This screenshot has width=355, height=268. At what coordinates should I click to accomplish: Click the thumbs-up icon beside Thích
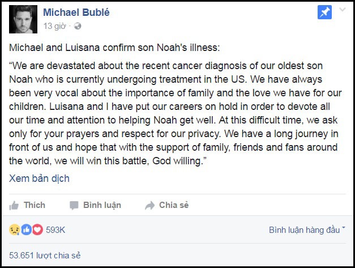[15, 205]
